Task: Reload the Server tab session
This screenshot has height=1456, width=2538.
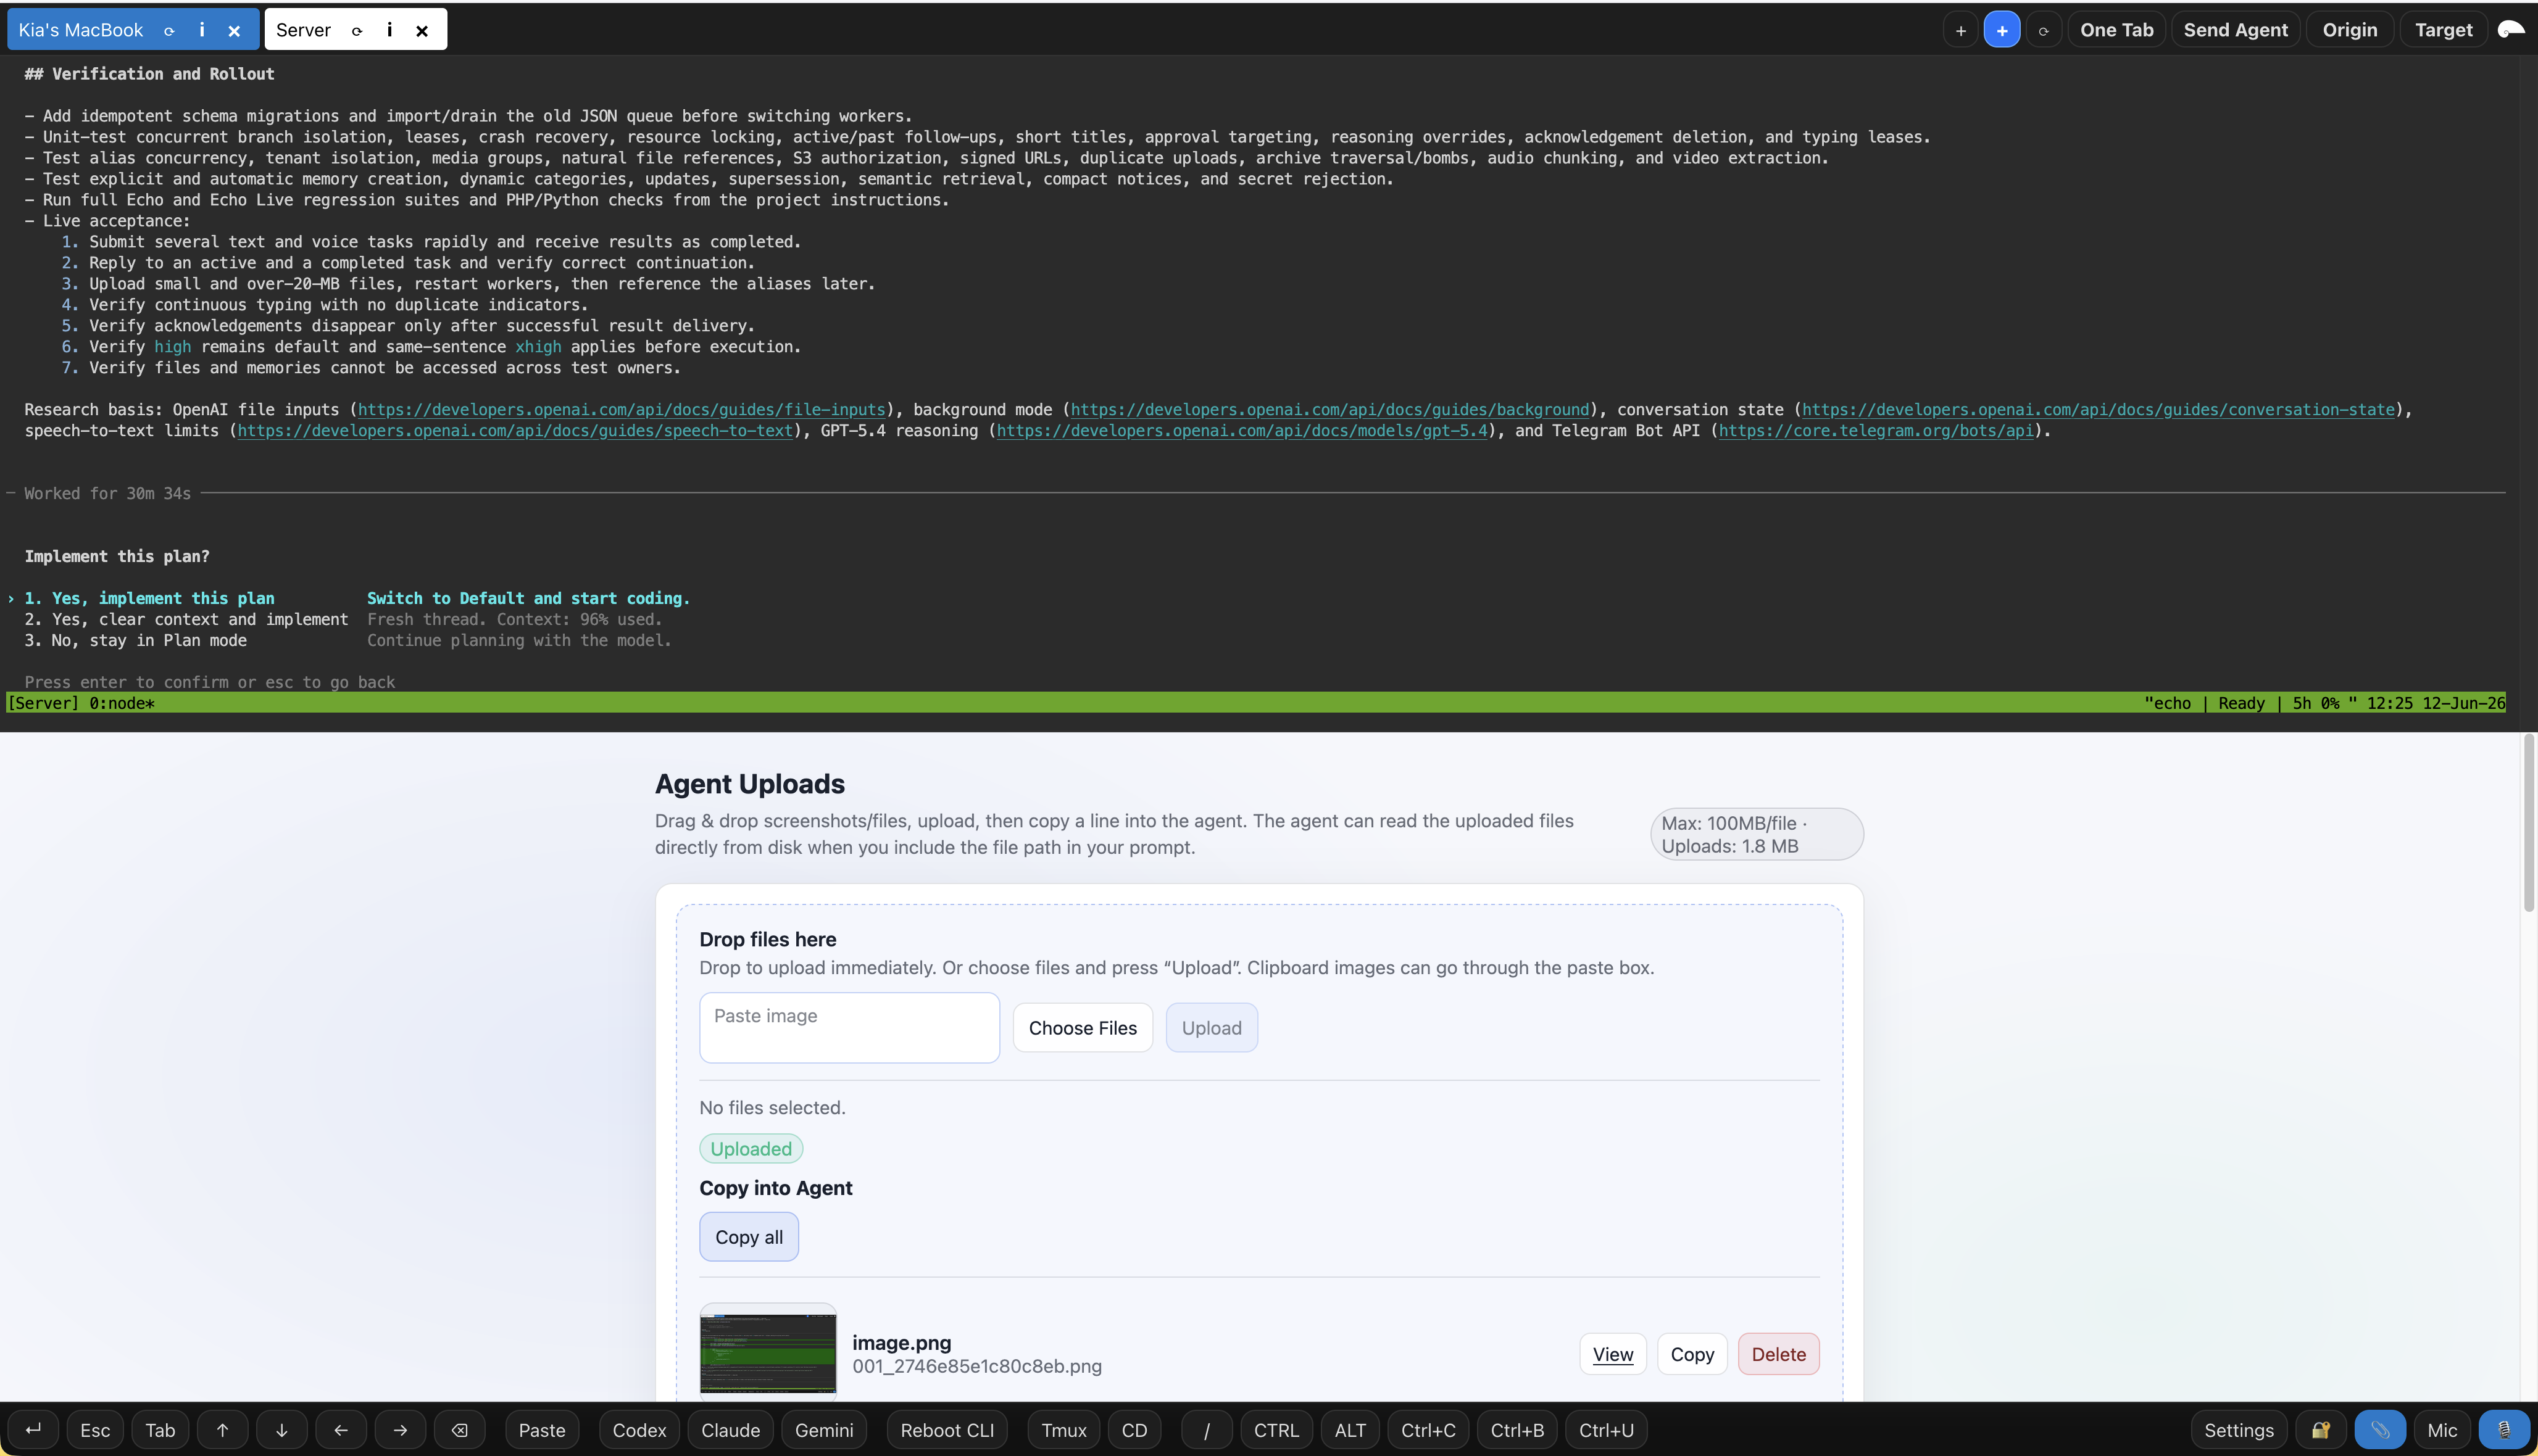Action: coord(356,31)
